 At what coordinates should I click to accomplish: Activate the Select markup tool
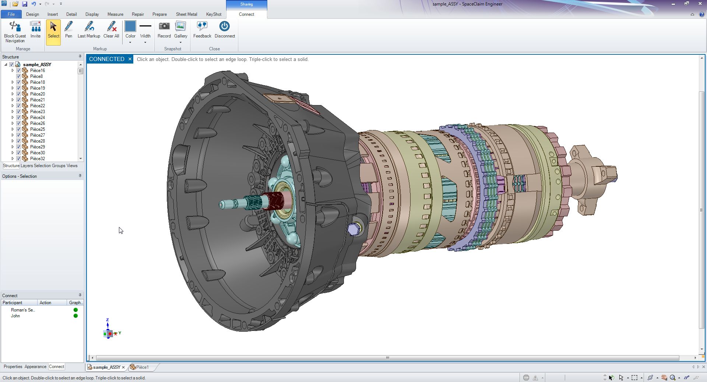pyautogui.click(x=53, y=29)
